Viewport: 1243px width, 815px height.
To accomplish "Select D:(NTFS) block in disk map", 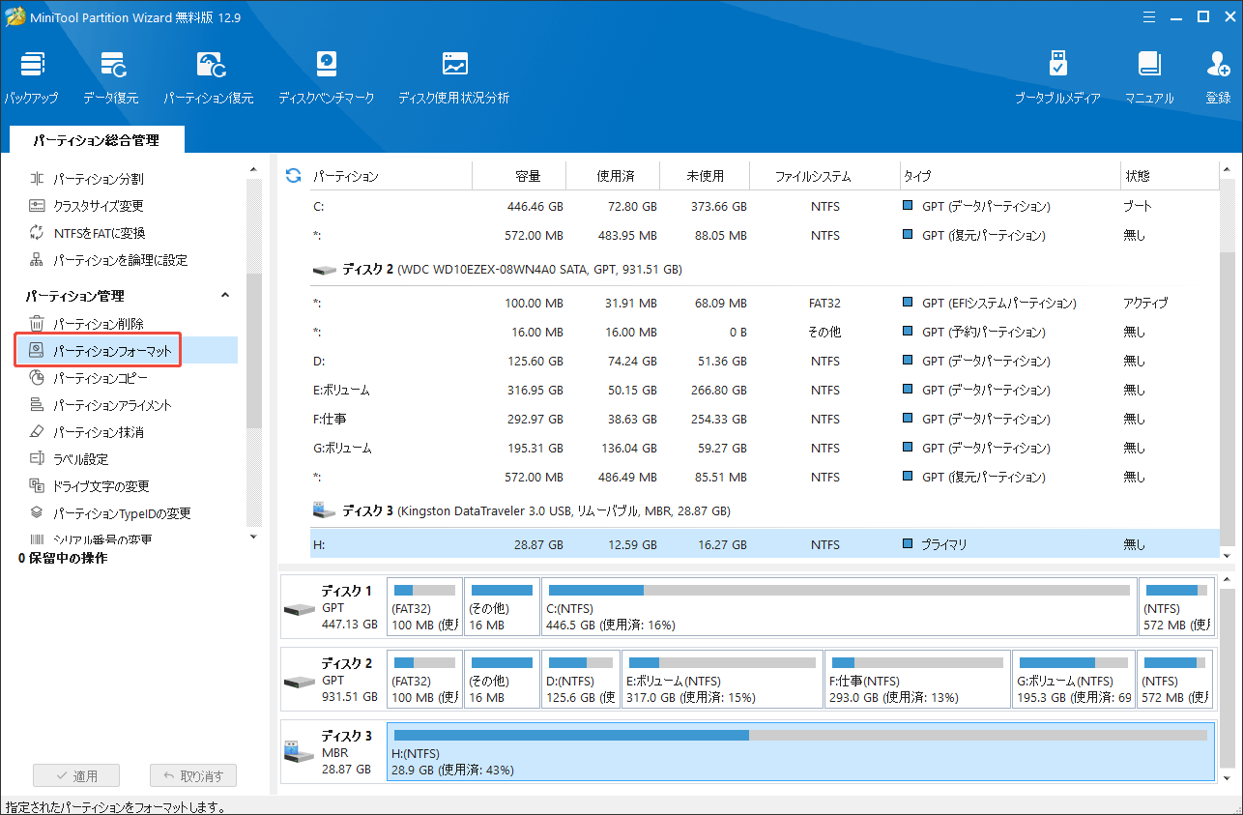I will click(x=581, y=680).
